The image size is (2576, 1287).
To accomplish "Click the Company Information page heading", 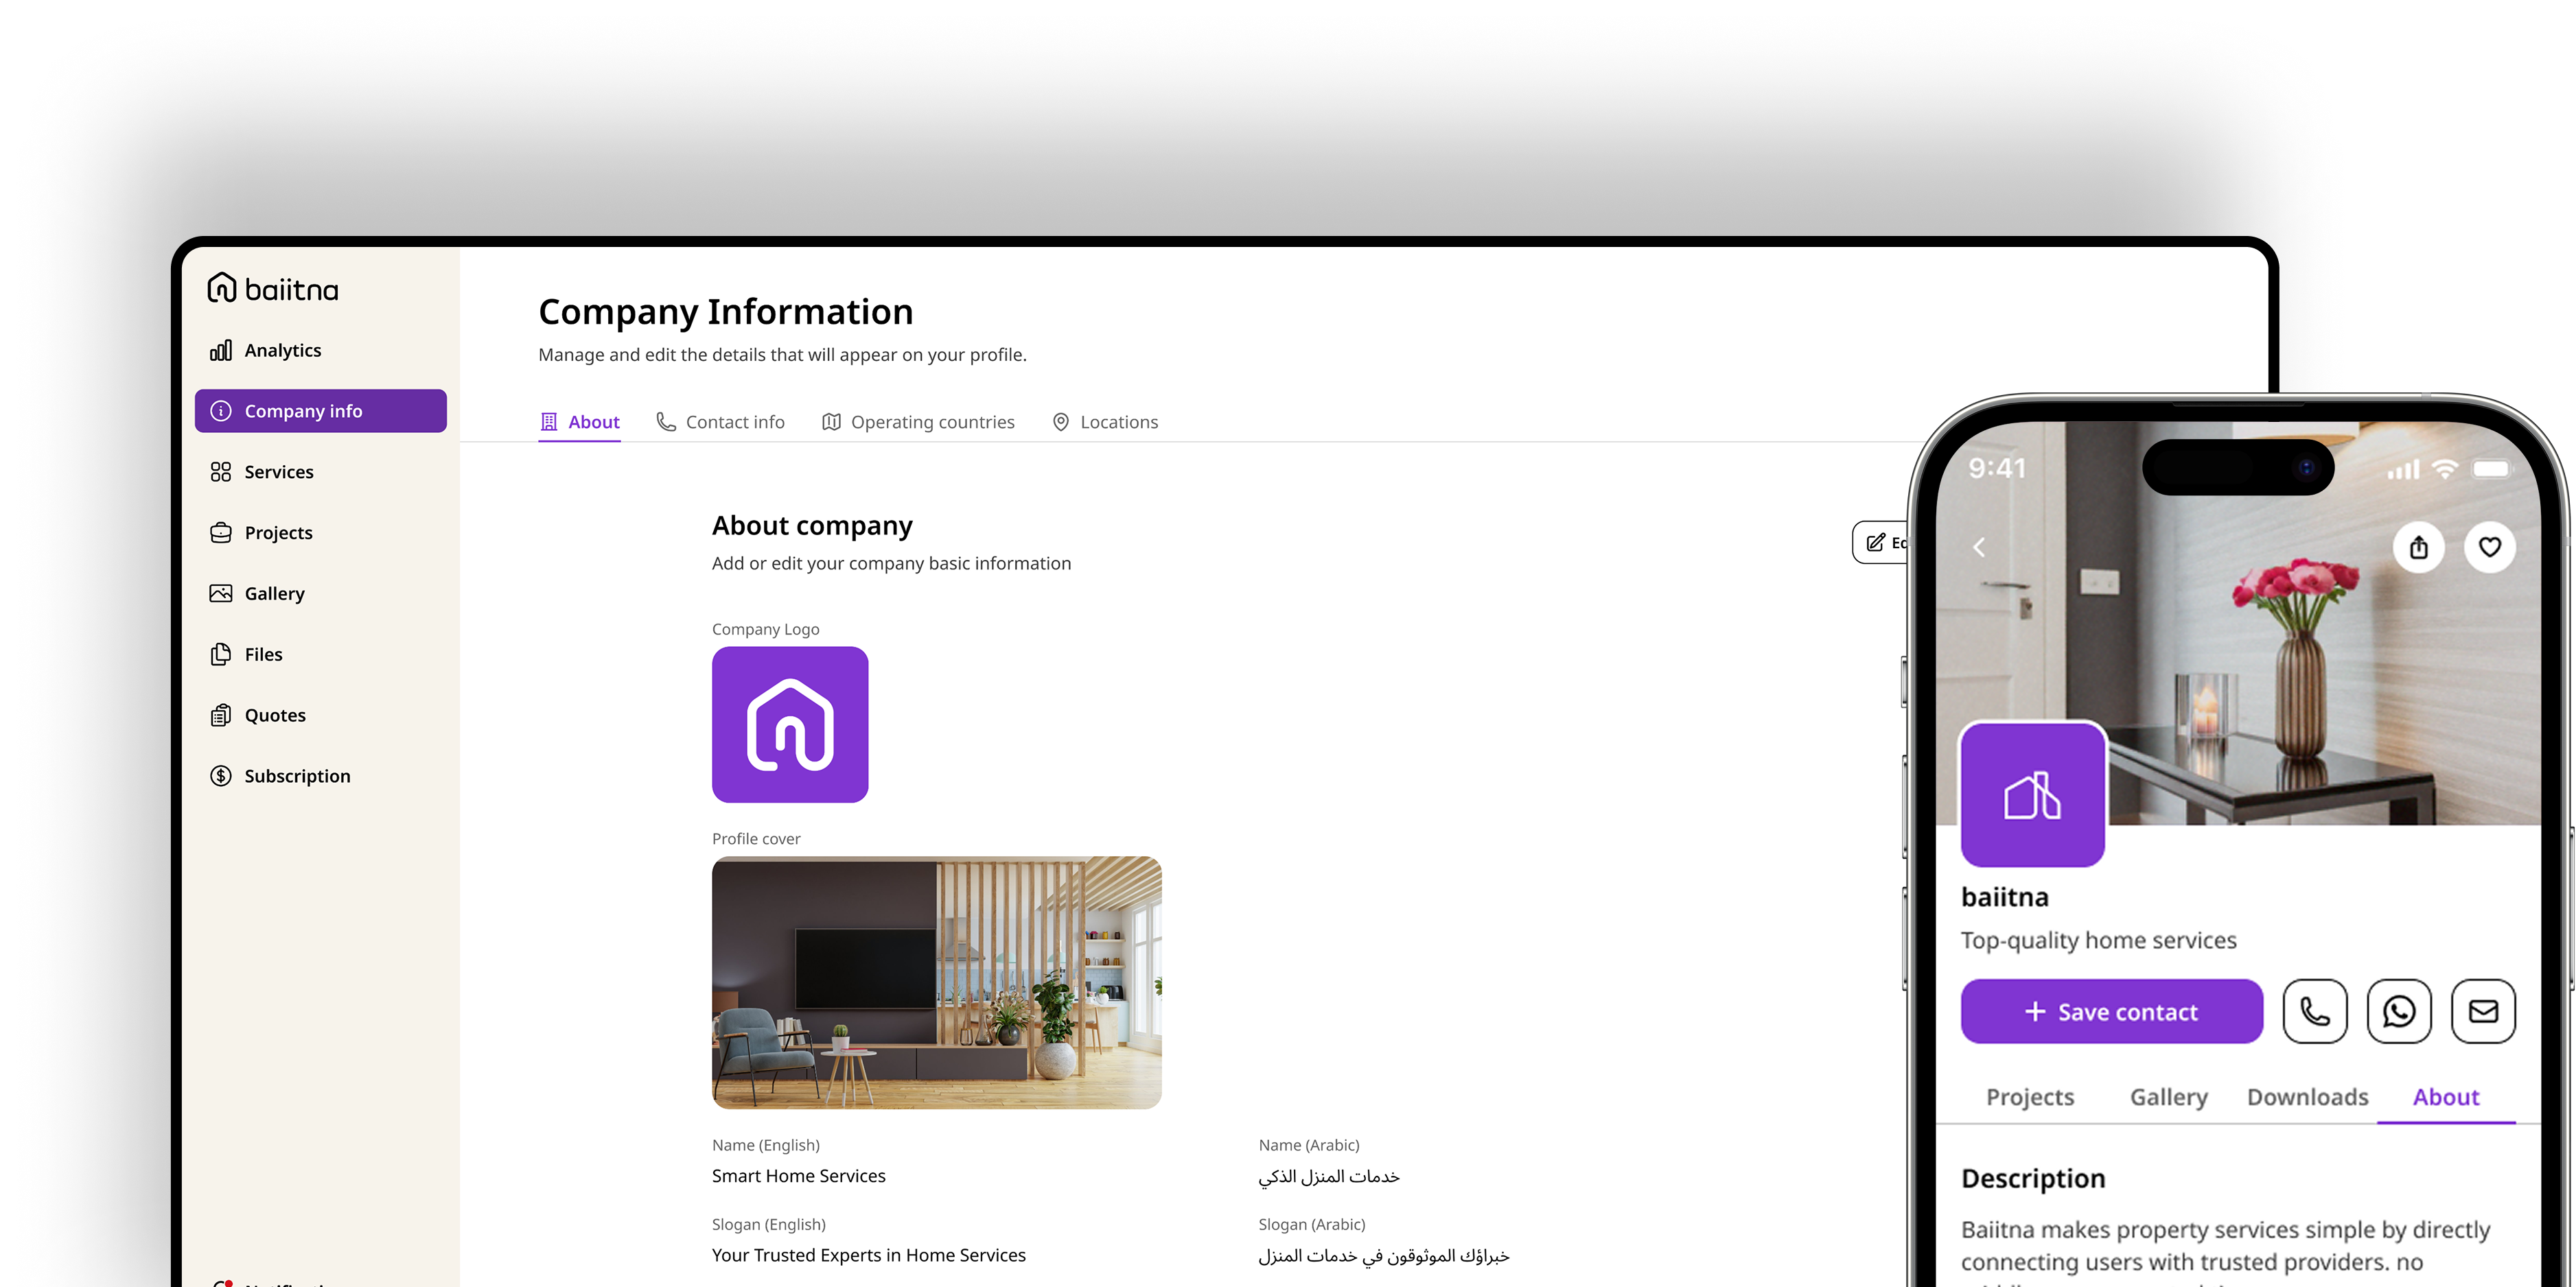I will click(x=726, y=311).
